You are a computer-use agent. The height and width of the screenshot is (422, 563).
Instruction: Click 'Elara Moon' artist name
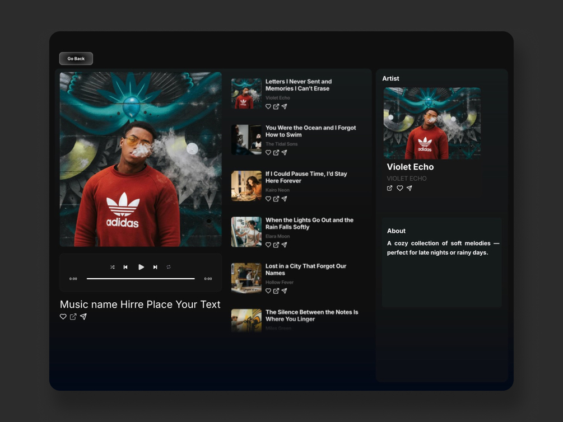point(277,236)
